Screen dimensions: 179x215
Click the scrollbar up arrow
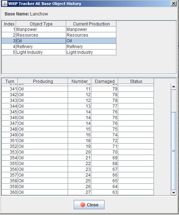(174, 87)
